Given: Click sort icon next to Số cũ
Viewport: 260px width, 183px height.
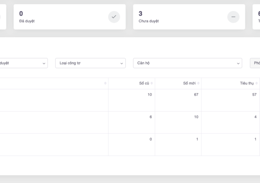Looking at the screenshot, I should tap(152, 83).
